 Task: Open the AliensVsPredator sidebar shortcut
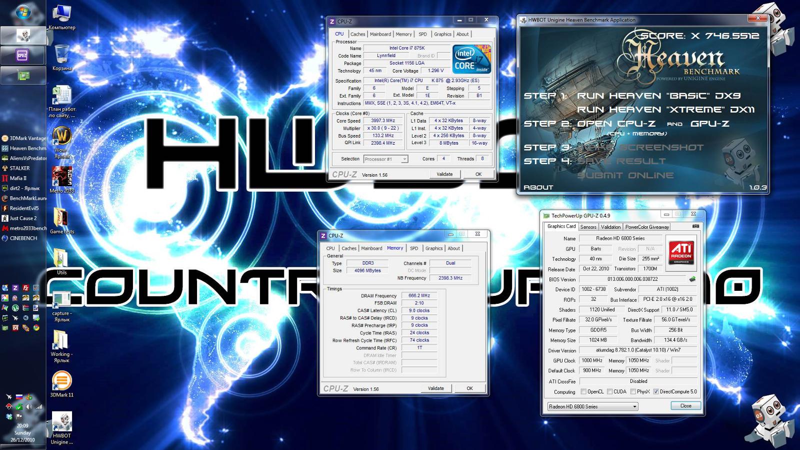coord(23,158)
